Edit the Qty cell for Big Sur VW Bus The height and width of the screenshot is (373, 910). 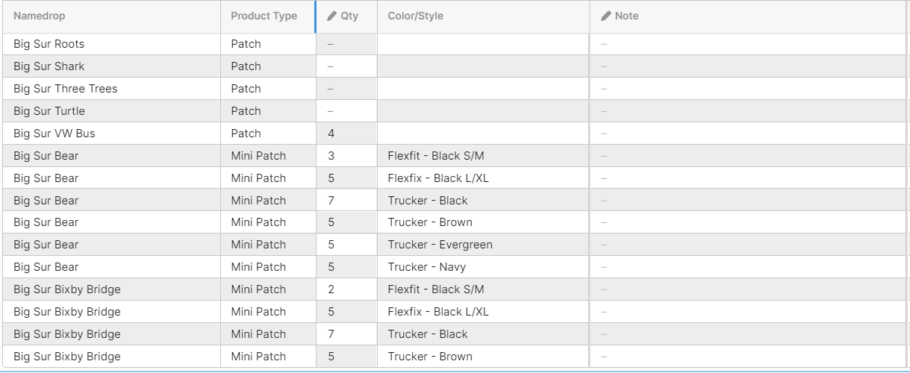(346, 134)
